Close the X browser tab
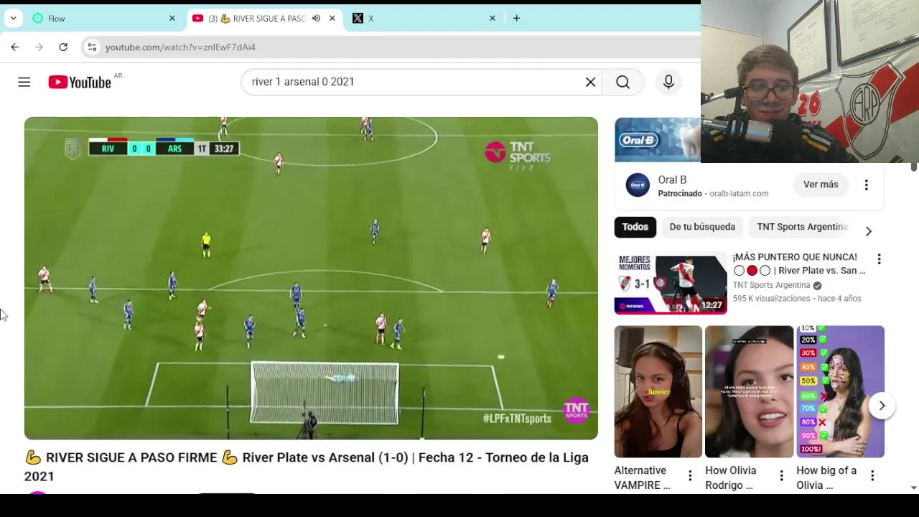919x517 pixels. (x=492, y=18)
